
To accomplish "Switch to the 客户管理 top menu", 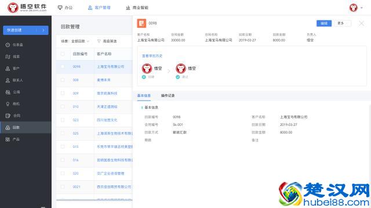I will [x=99, y=8].
